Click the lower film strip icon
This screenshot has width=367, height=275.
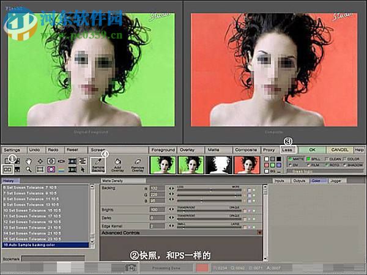coord(72,169)
